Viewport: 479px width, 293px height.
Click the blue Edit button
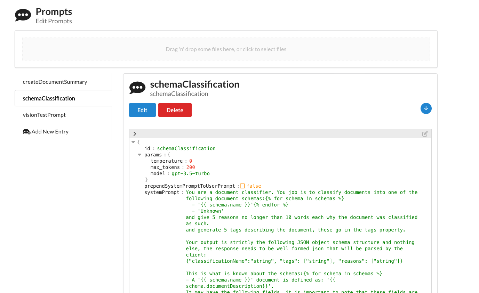pos(142,110)
